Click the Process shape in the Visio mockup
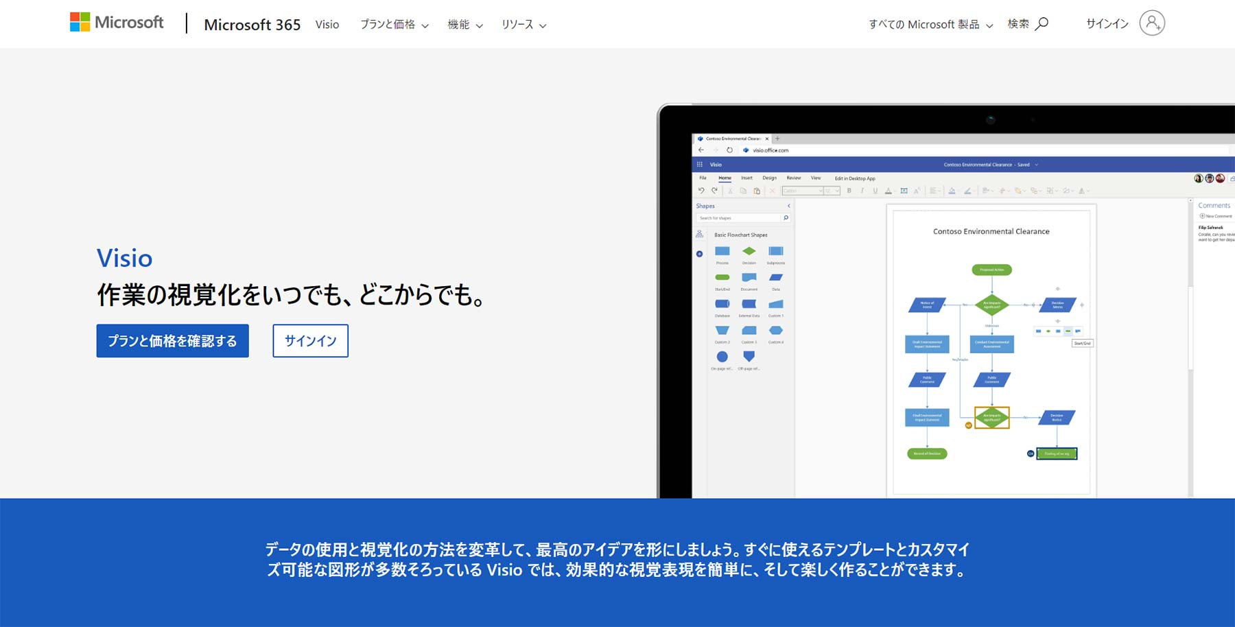The width and height of the screenshot is (1235, 627). click(722, 251)
